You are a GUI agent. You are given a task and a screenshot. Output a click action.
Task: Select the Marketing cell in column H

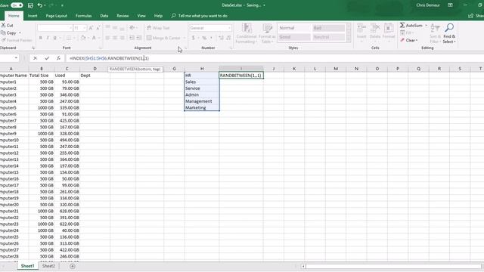202,107
